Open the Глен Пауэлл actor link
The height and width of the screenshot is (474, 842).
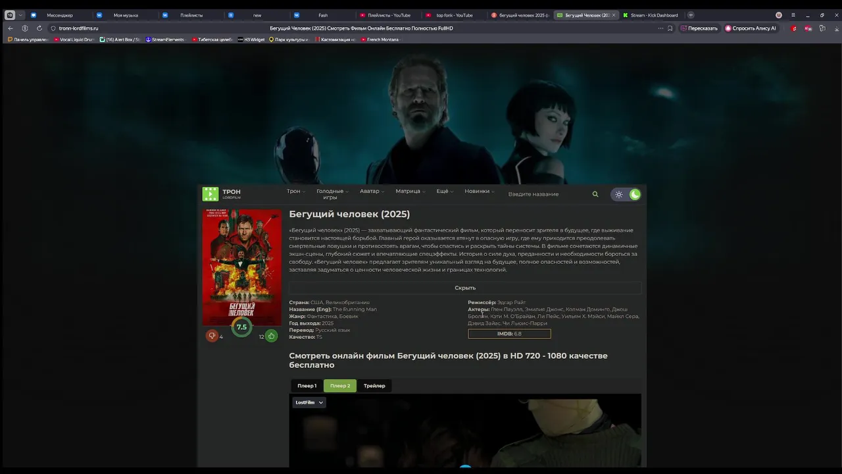(506, 309)
